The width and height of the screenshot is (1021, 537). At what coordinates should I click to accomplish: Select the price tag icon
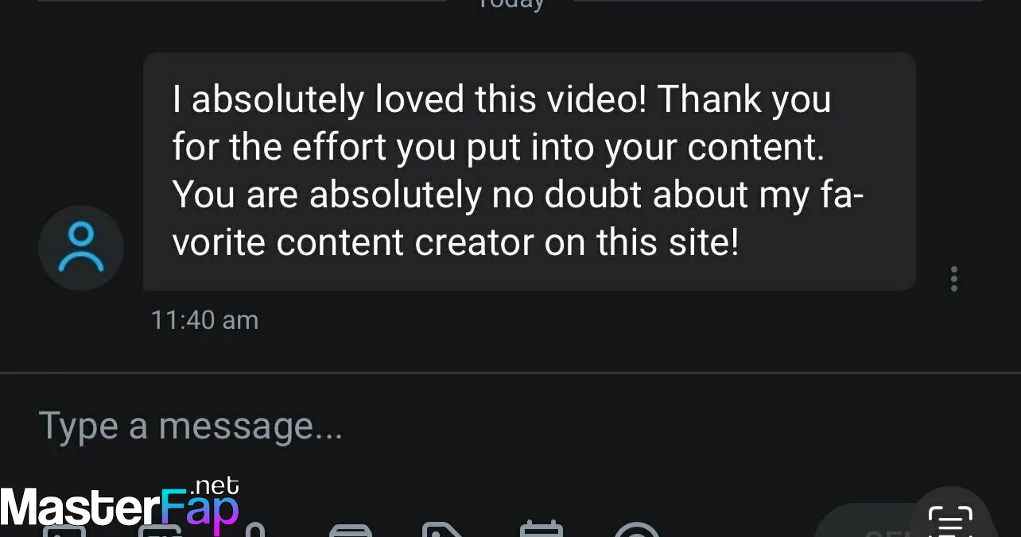[442, 530]
